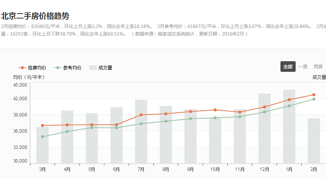Click the orange 挂牌均价 point for 11月

[240, 112]
